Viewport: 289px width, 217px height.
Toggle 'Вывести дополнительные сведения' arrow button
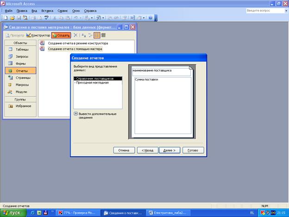pyautogui.click(x=75, y=114)
